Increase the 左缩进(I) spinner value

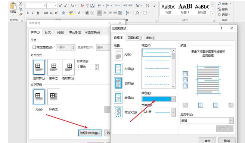click(97, 66)
